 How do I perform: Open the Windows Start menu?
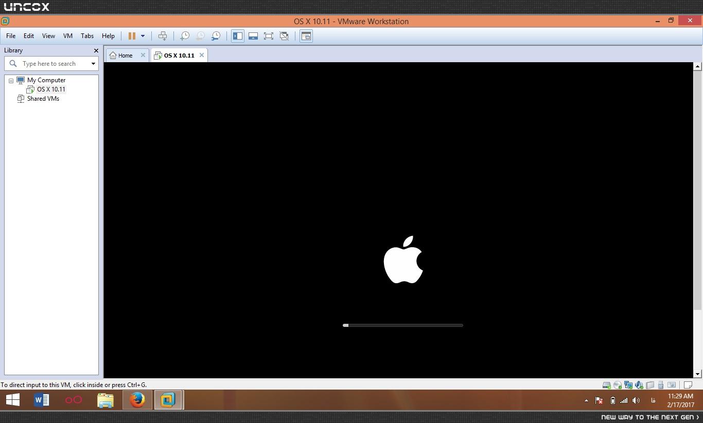[12, 400]
